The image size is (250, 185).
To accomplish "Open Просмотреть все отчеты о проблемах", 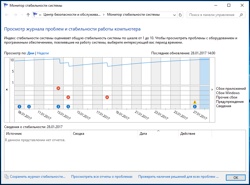I will click(x=102, y=177).
